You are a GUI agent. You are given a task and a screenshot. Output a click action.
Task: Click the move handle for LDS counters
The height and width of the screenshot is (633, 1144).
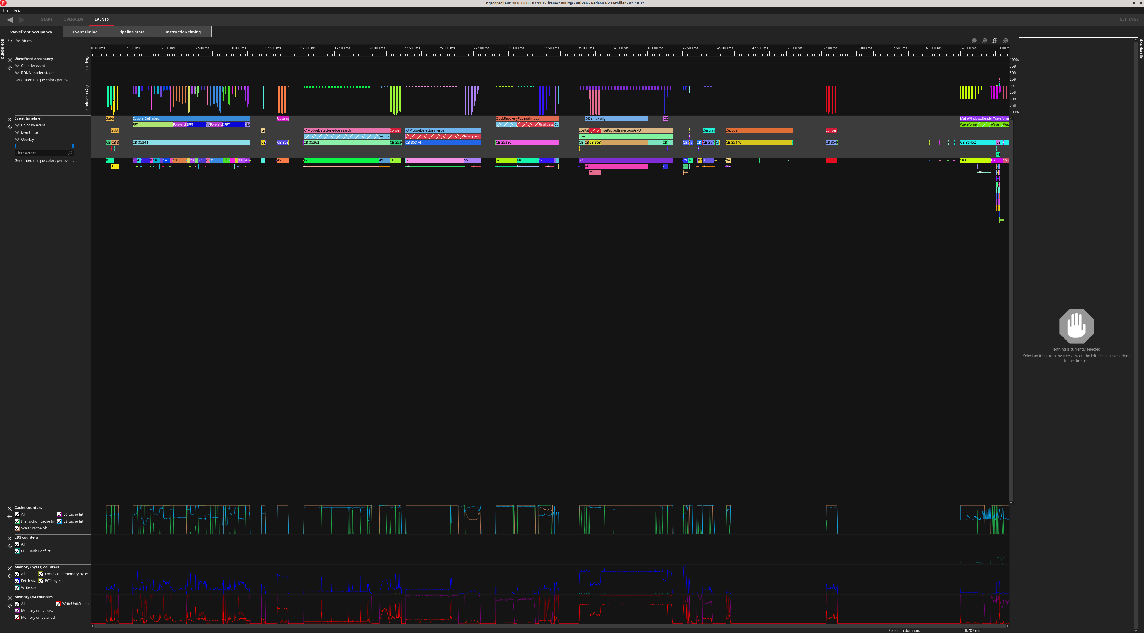point(10,546)
